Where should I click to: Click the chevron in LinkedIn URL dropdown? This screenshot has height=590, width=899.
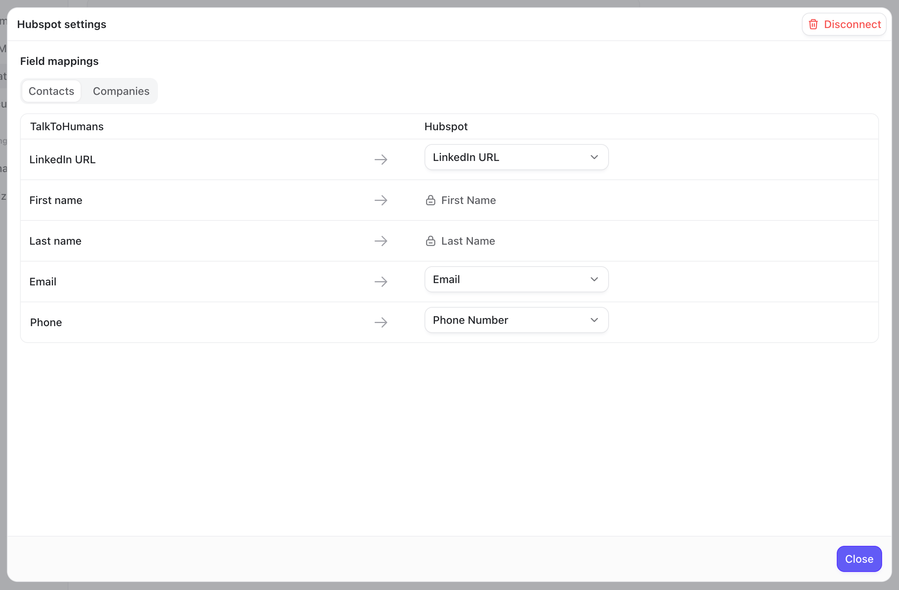[594, 157]
